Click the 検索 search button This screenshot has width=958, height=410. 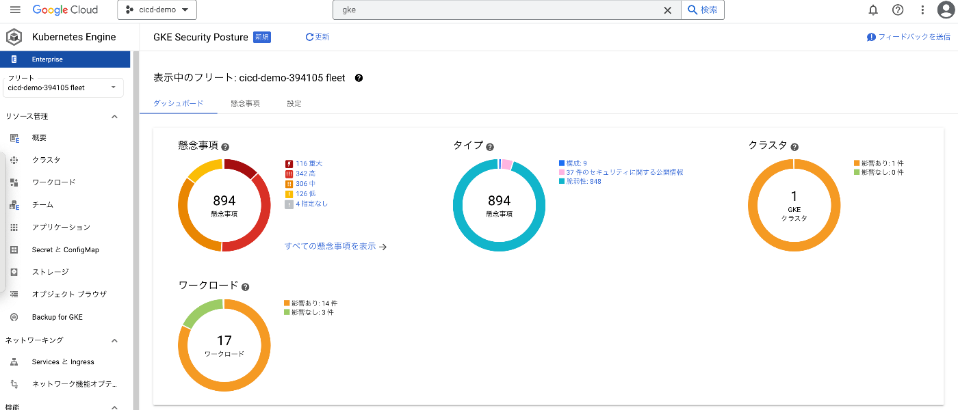[x=703, y=10]
